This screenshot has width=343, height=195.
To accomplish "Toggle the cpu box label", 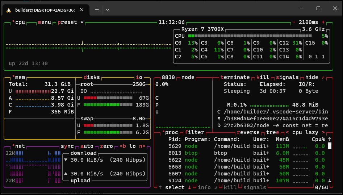I will 19,22.
